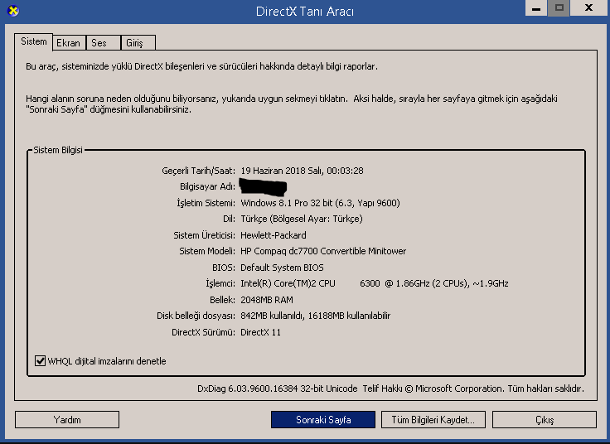Viewport: 610px width, 444px height.
Task: Open the Ses tab
Action: tap(103, 43)
